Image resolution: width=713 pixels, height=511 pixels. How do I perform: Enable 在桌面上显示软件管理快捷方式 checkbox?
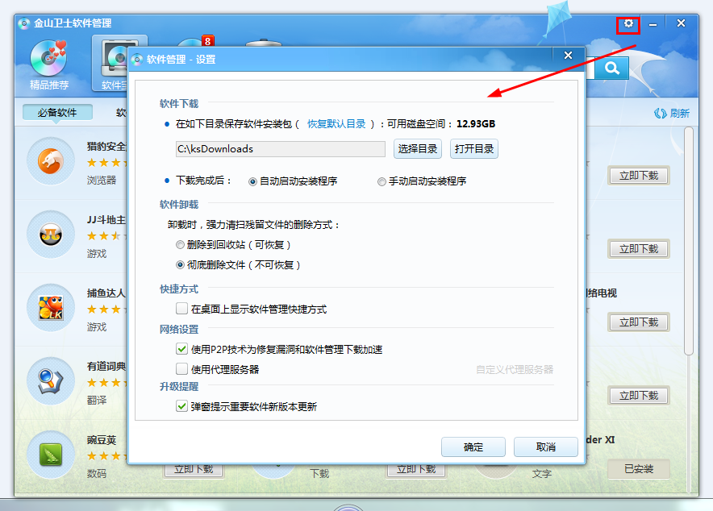[181, 309]
